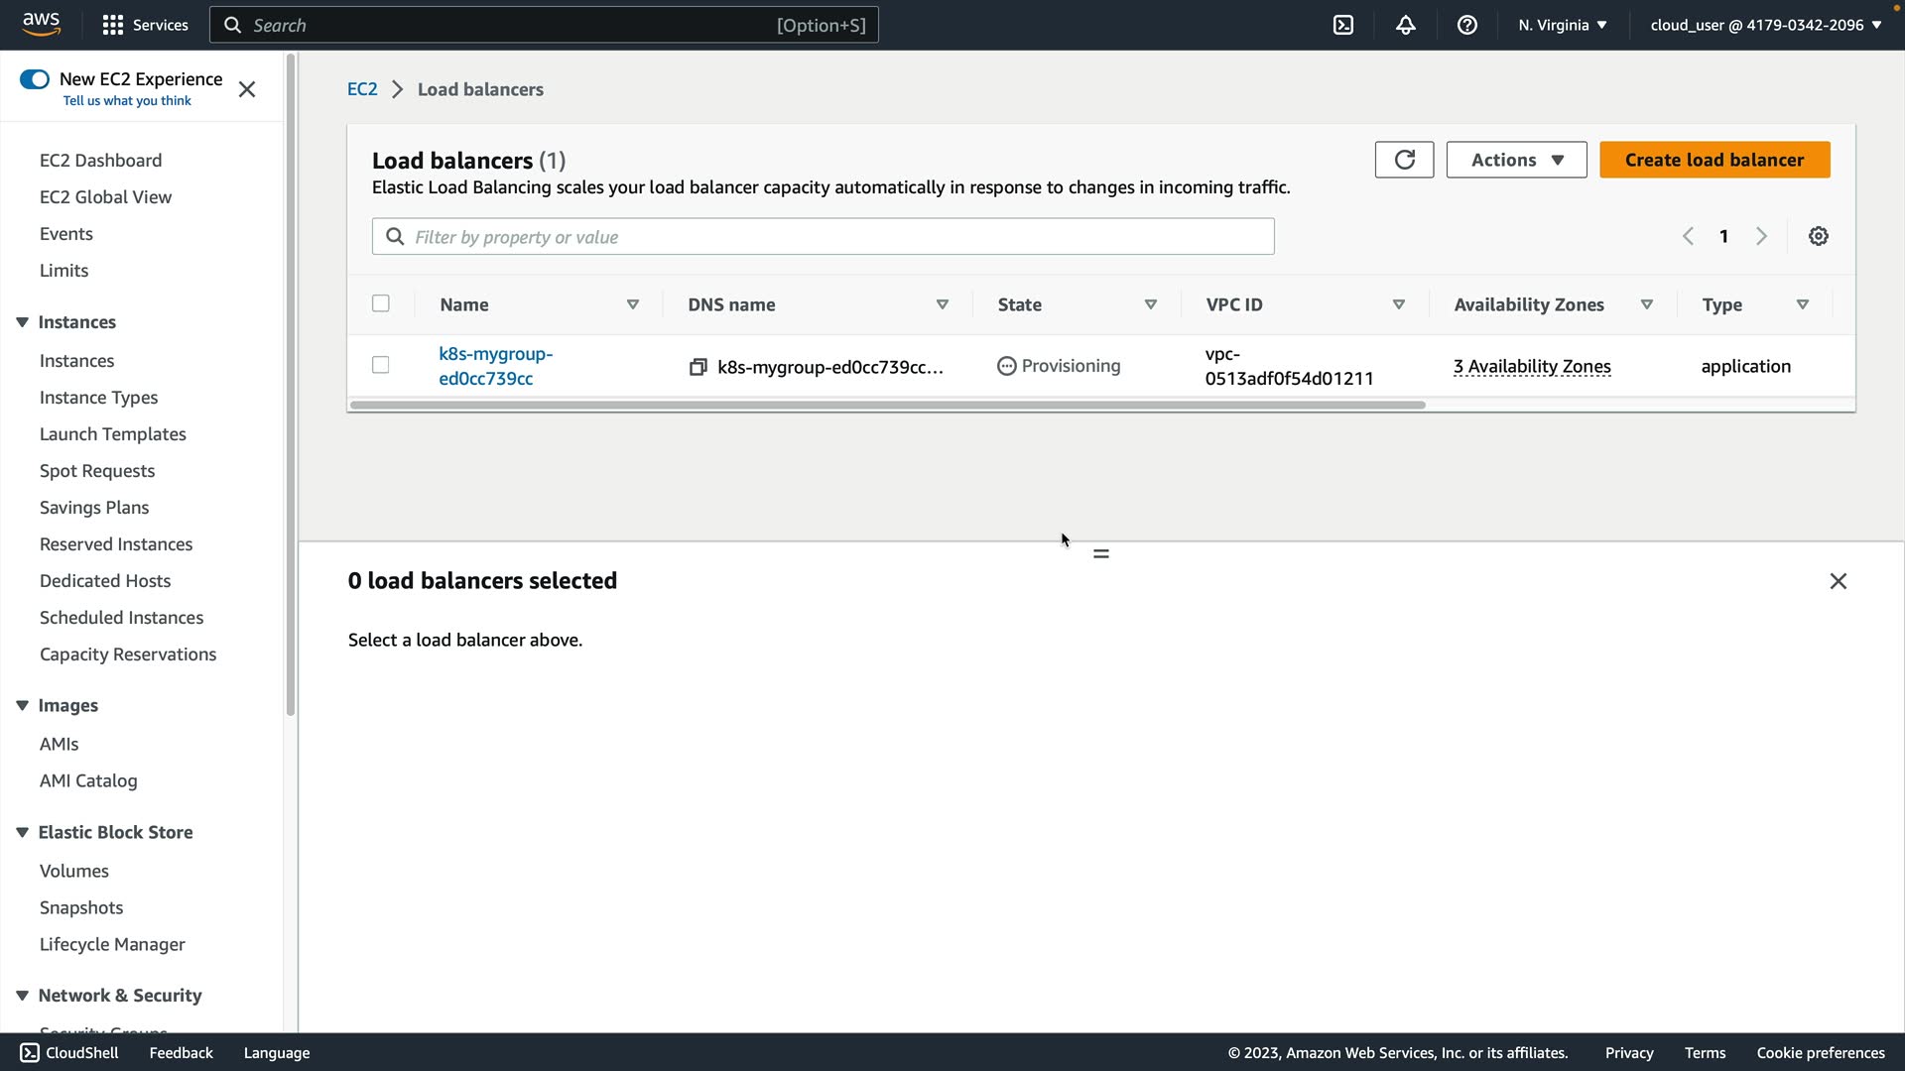This screenshot has height=1071, width=1905.
Task: Click the AWS logo home icon
Action: click(x=41, y=24)
